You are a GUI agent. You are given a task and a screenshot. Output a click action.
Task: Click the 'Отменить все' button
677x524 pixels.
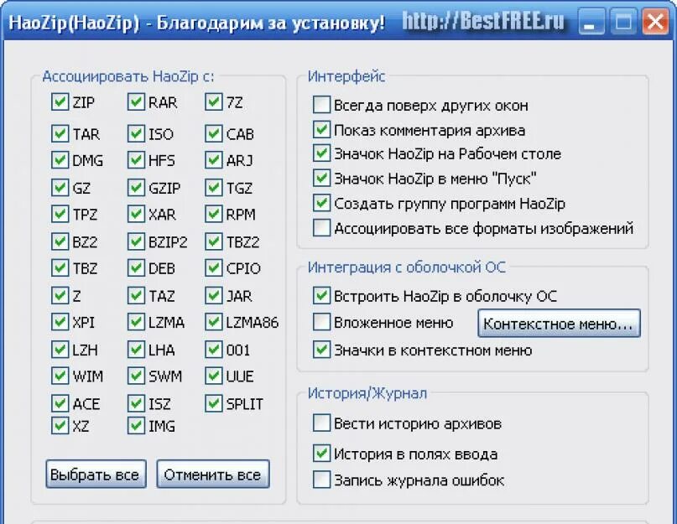[x=213, y=474]
